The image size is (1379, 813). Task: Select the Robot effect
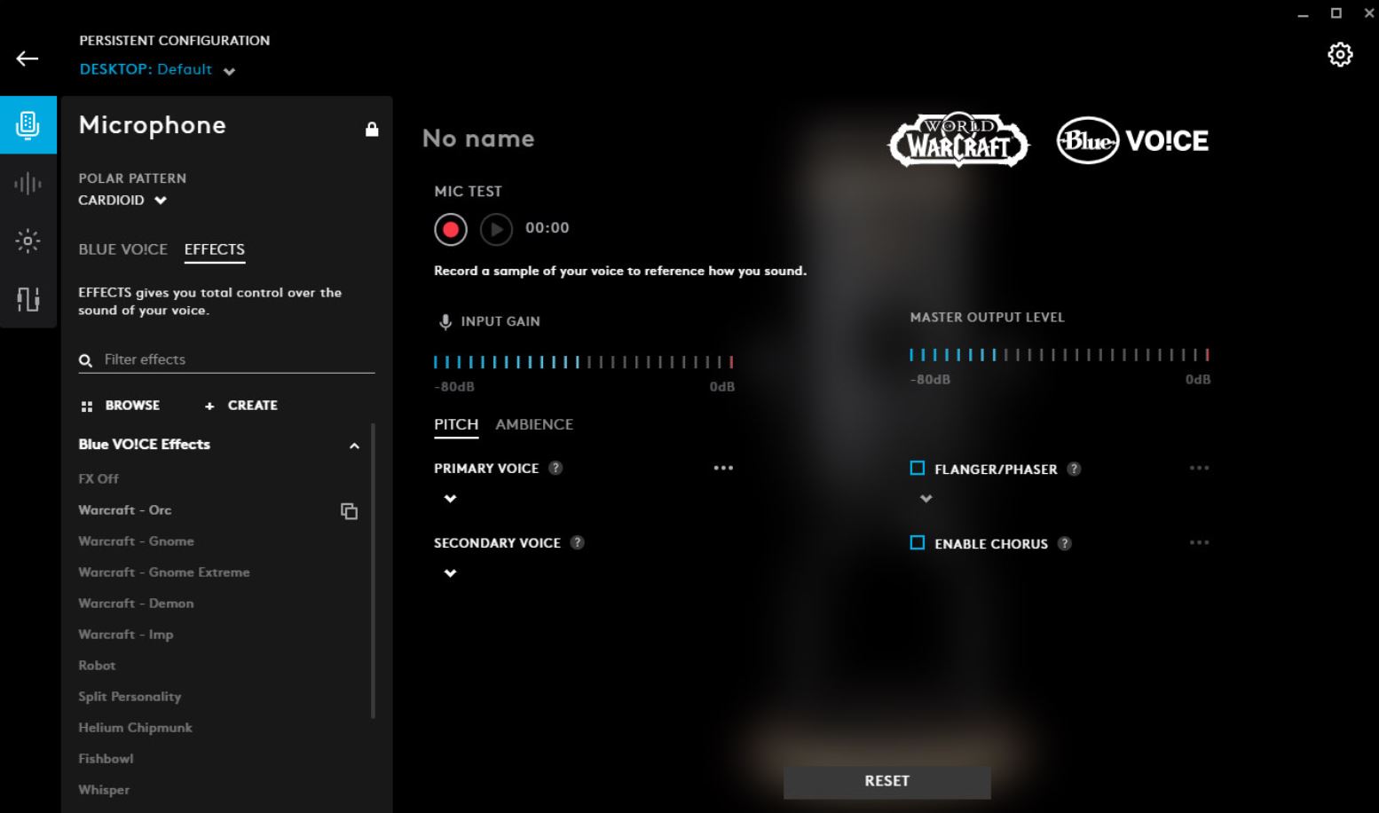[97, 666]
